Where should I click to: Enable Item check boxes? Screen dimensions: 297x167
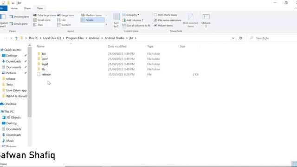pyautogui.click(x=166, y=15)
